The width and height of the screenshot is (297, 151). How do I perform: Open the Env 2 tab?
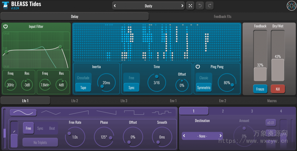click(x=222, y=101)
